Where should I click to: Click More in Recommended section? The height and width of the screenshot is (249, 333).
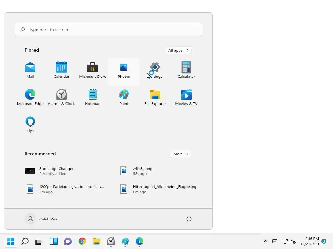tap(181, 154)
